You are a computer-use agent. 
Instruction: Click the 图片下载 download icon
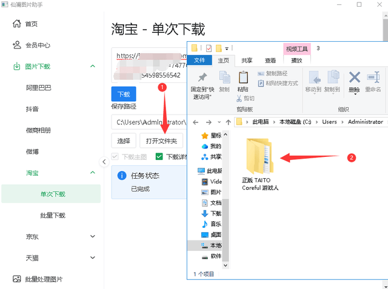[x=16, y=66]
